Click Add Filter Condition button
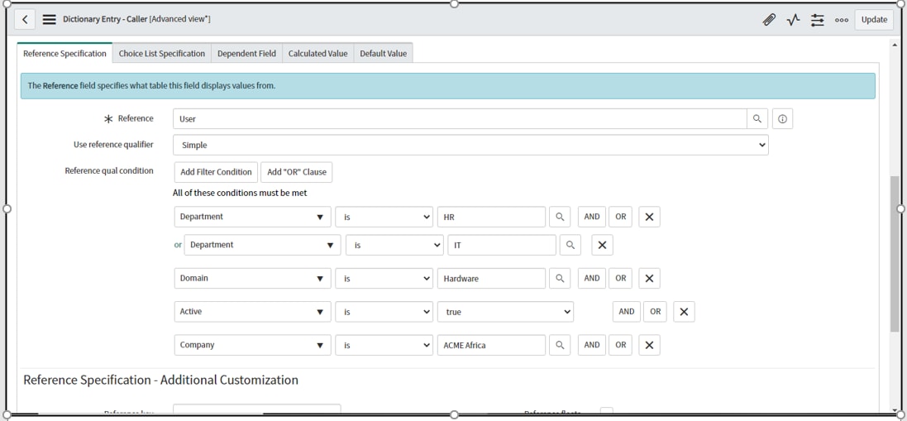Viewport: 907px width, 421px height. tap(216, 172)
